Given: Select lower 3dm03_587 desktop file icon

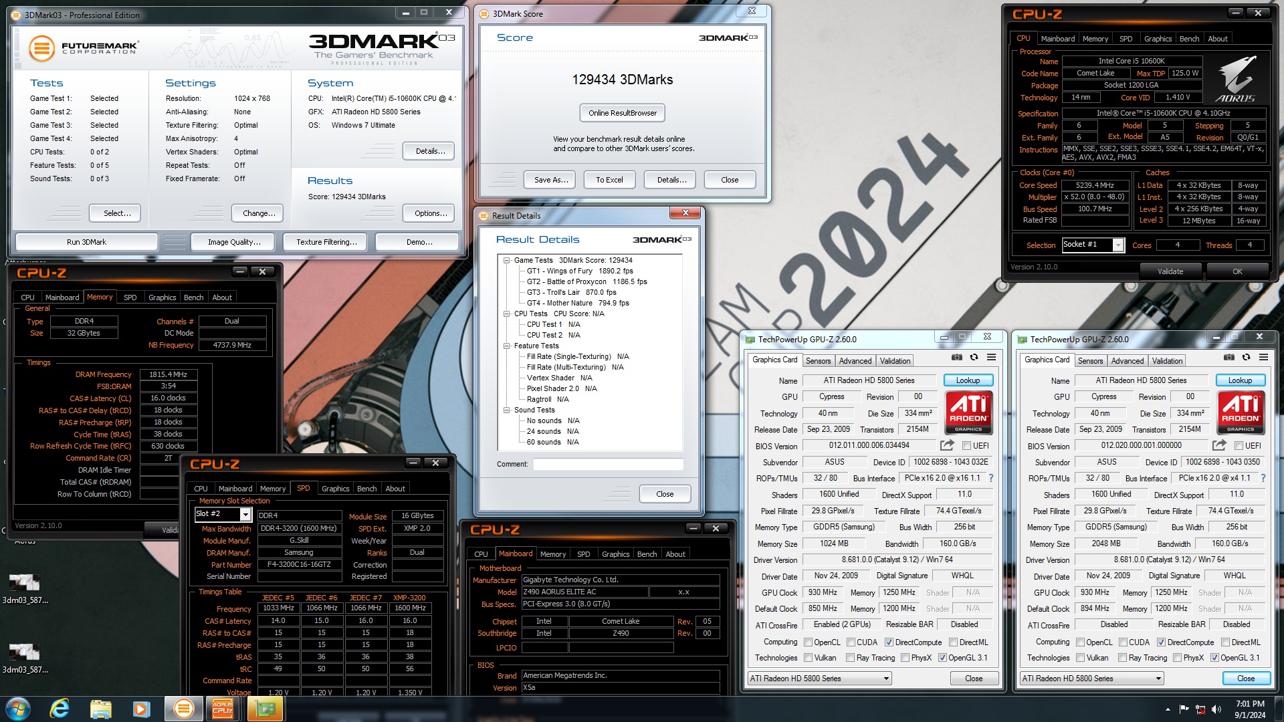Looking at the screenshot, I should [25, 658].
